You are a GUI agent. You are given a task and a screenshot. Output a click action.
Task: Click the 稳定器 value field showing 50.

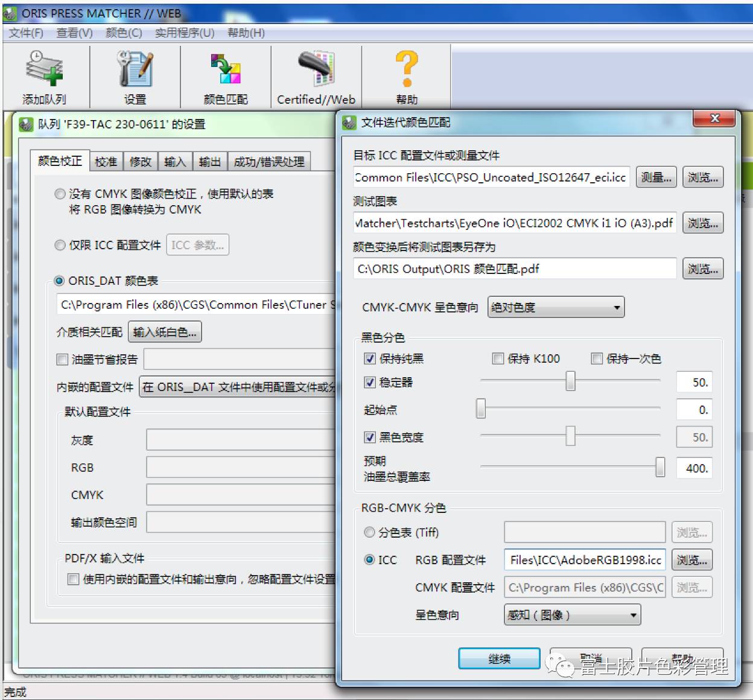tap(694, 383)
